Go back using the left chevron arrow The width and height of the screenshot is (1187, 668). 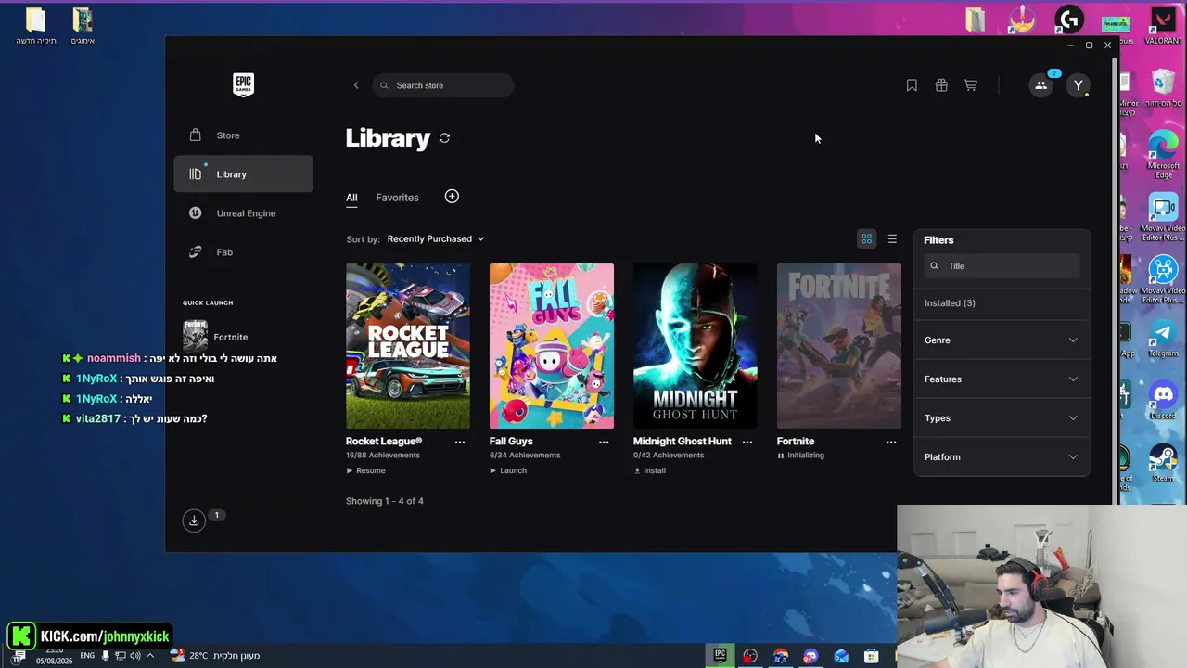coord(356,85)
